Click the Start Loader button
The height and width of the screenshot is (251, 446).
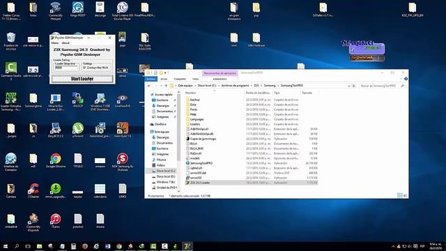click(82, 79)
